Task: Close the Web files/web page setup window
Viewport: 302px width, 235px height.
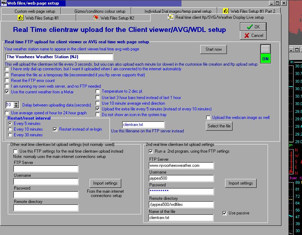Action: pyautogui.click(x=284, y=3)
